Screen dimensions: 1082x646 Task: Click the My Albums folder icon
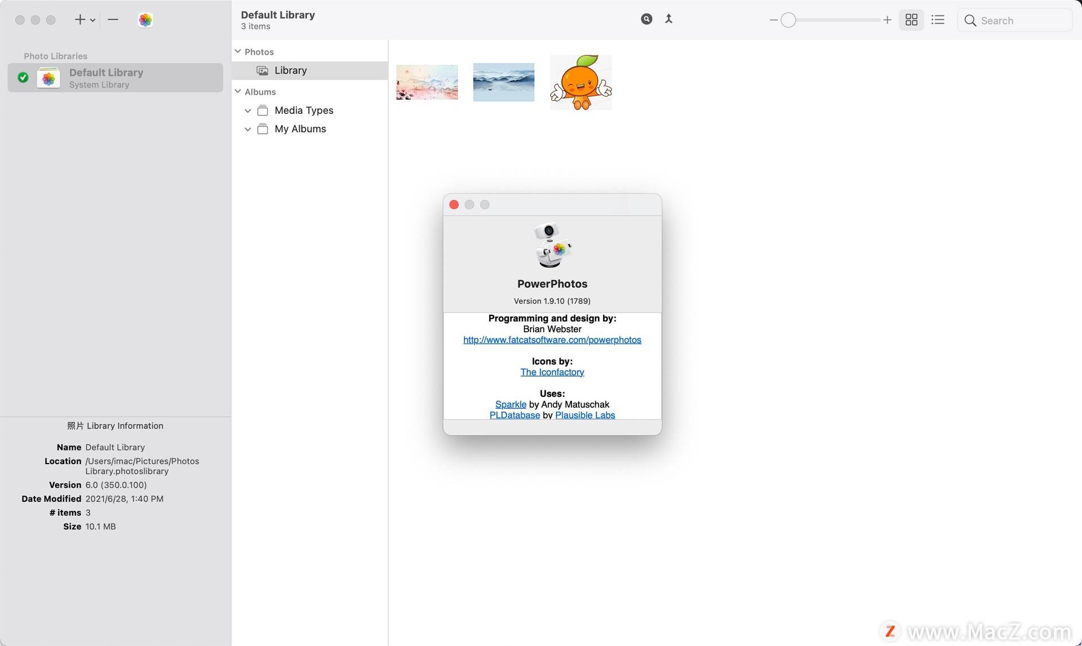coord(263,129)
